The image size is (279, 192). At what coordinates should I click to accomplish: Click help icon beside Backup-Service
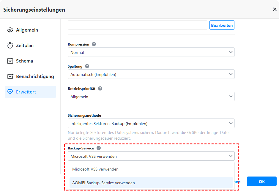[x=99, y=148]
